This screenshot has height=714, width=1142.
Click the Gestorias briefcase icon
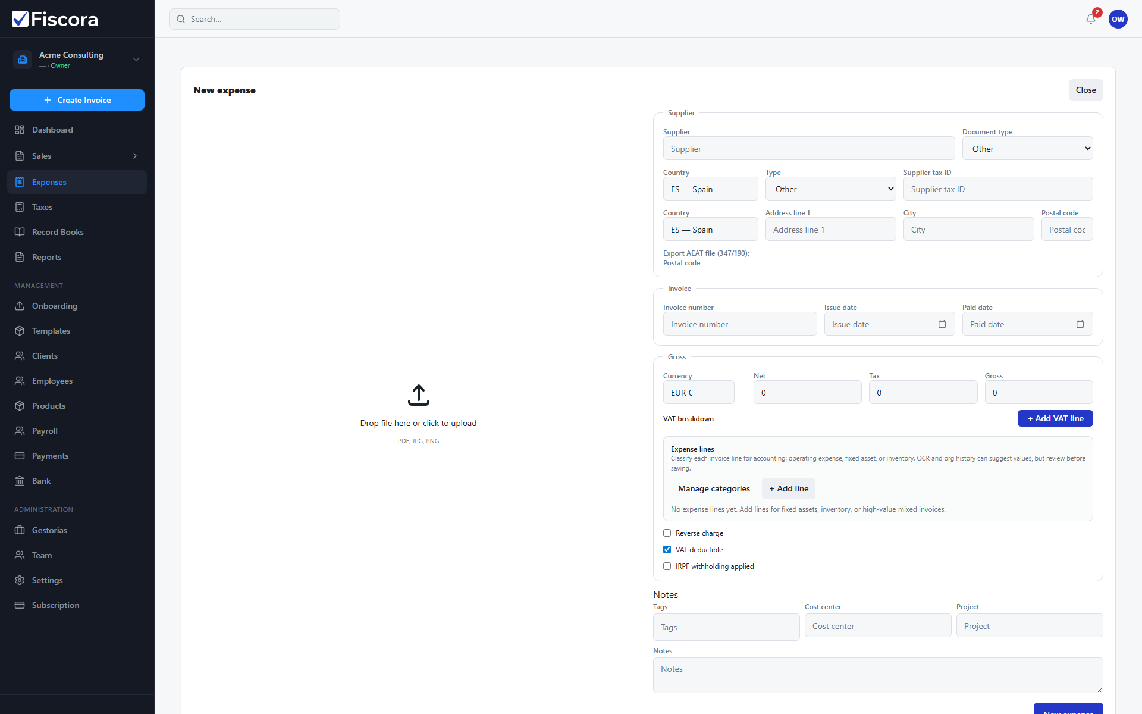(20, 530)
